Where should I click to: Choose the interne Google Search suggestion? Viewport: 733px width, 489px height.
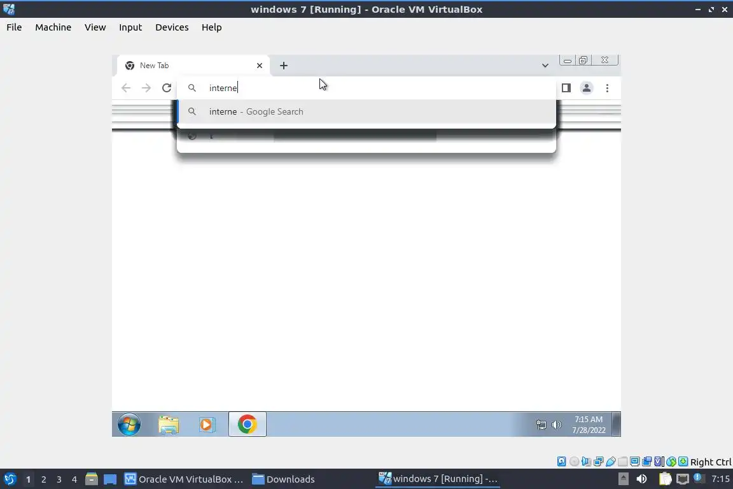pyautogui.click(x=367, y=111)
